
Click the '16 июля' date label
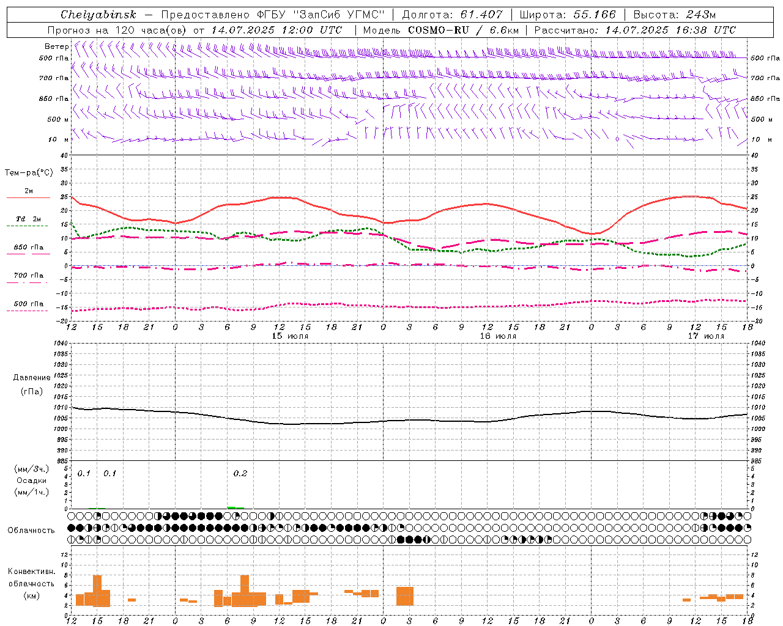point(498,336)
